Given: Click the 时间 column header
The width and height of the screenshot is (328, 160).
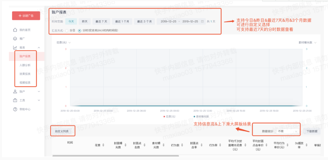Looking at the screenshot, I should [x=70, y=143].
